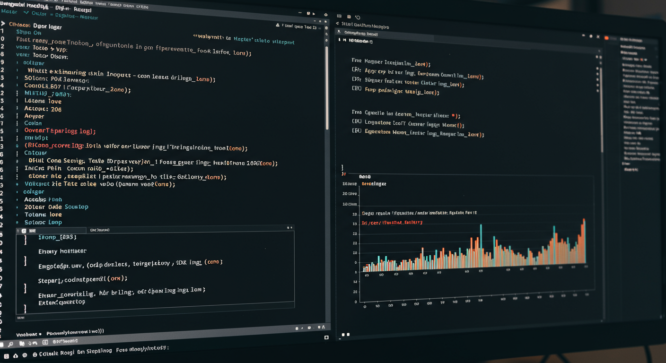Click the layout icon at right panel's top-left
Screen dimensions: 666x363
pyautogui.click(x=339, y=16)
